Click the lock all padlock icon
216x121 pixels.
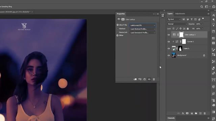pos(188,29)
